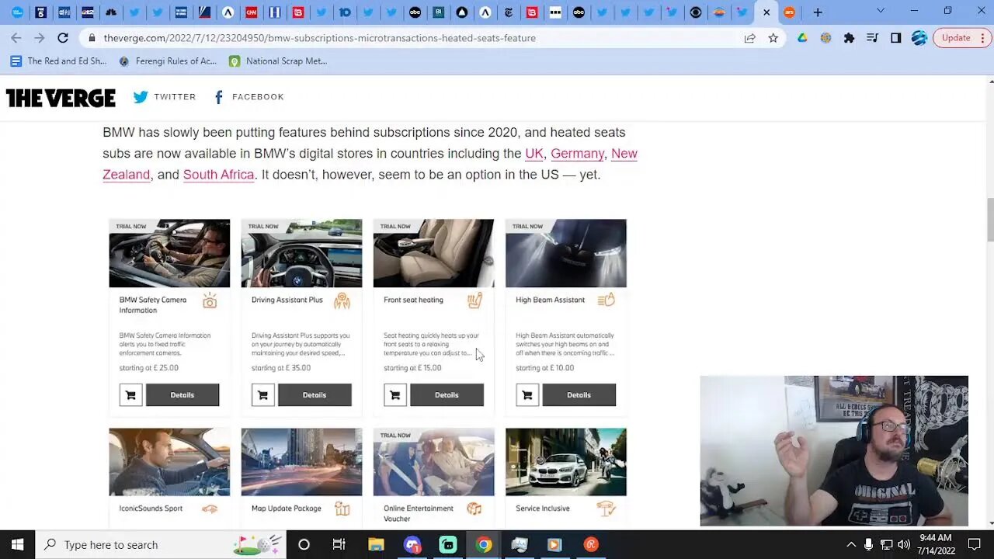
Task: Open the BMW Safety Camera Information thumbnail
Action: click(x=169, y=253)
